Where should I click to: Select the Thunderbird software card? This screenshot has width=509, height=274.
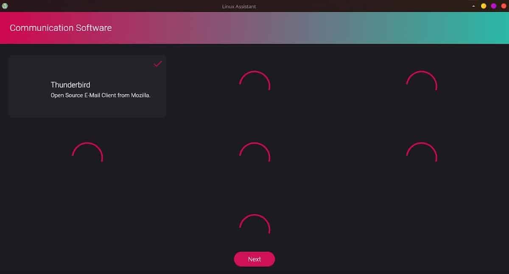(x=87, y=86)
